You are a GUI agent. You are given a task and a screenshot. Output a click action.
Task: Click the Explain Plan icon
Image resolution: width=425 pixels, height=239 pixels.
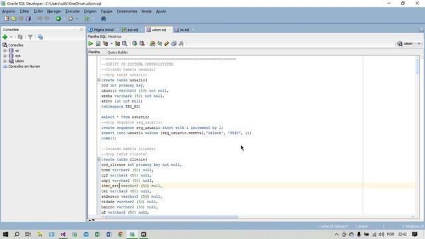[106, 44]
